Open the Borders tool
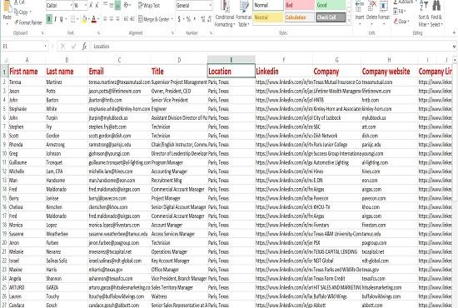This screenshot has height=308, width=458. pos(73,19)
